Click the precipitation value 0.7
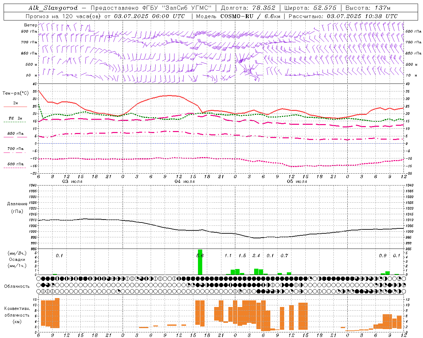The image size is (423, 338). pyautogui.click(x=284, y=256)
